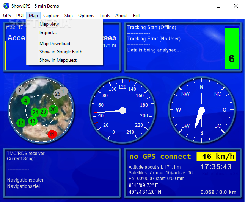This screenshot has height=202, width=245.
Task: Choose Map view from the Map menu
Action: pyautogui.click(x=65, y=24)
